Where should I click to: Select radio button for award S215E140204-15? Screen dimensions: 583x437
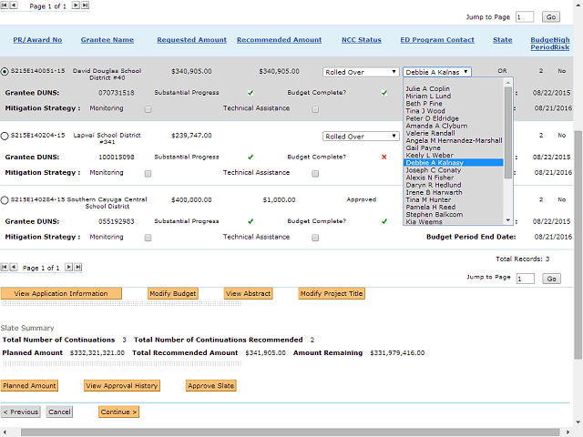(x=5, y=136)
